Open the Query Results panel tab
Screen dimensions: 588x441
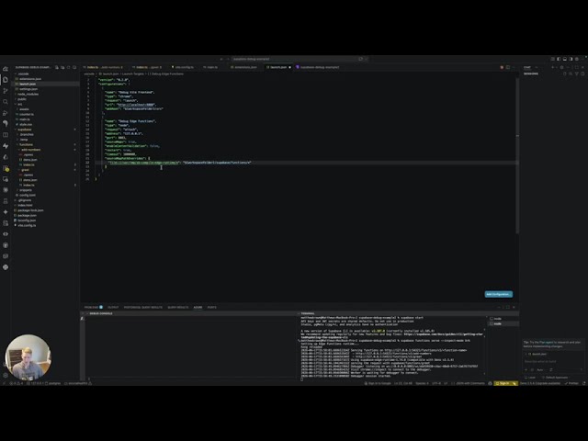(x=178, y=308)
